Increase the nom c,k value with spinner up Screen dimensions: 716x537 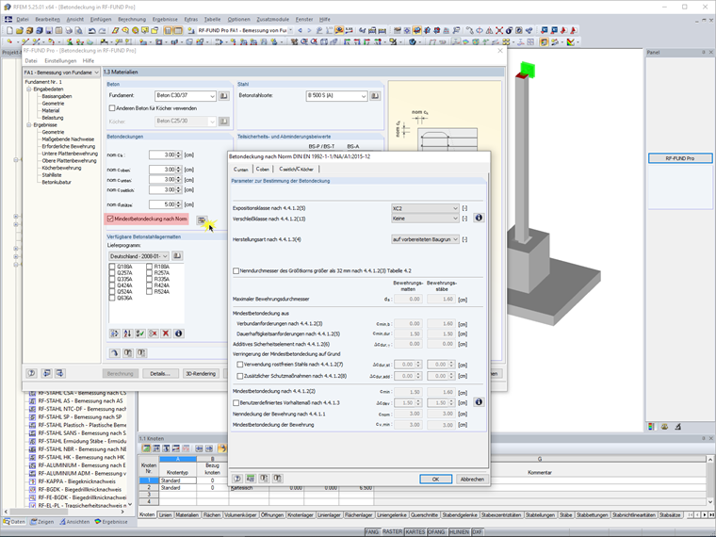pos(179,153)
